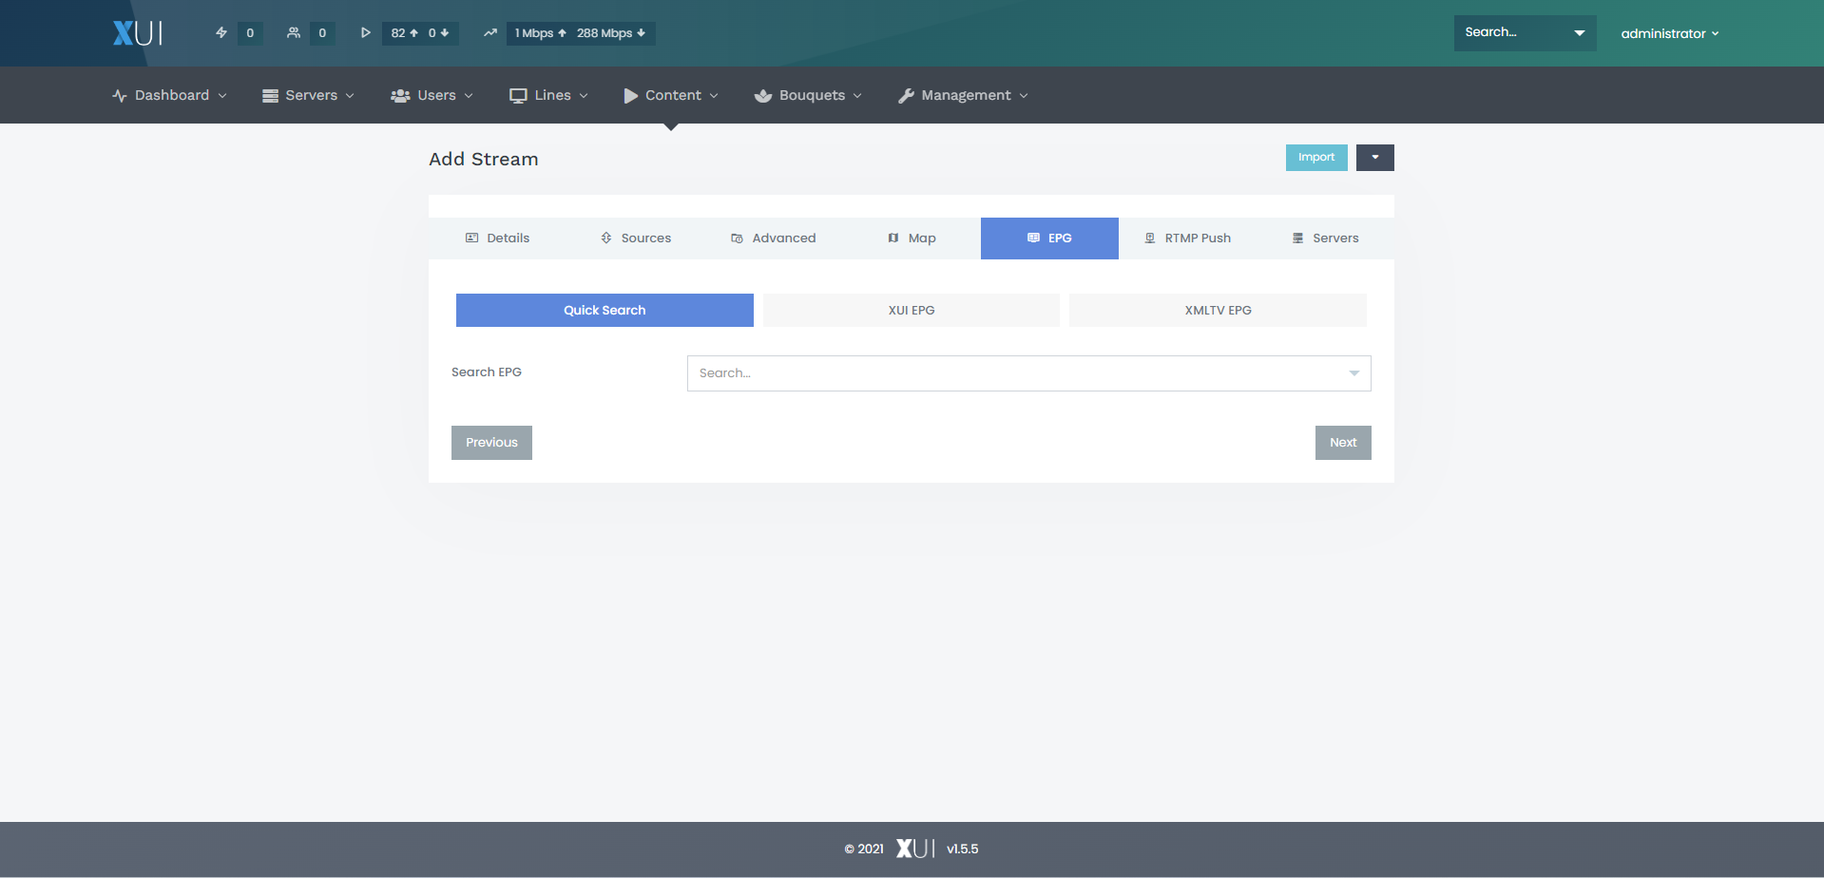Open the dropdown beside Import button
Image resolution: width=1824 pixels, height=878 pixels.
click(x=1375, y=158)
